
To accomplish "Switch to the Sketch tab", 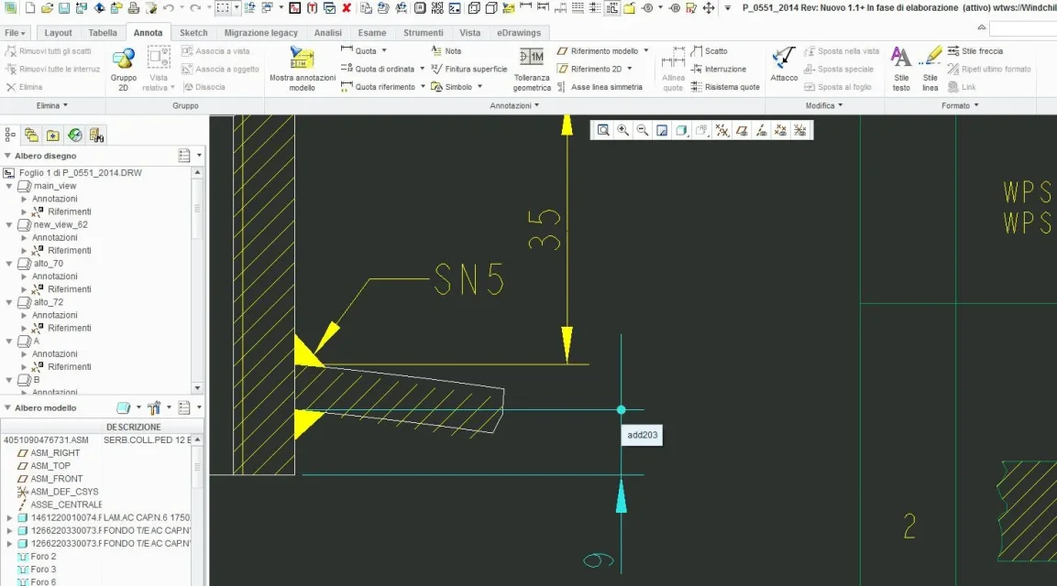I will [193, 32].
